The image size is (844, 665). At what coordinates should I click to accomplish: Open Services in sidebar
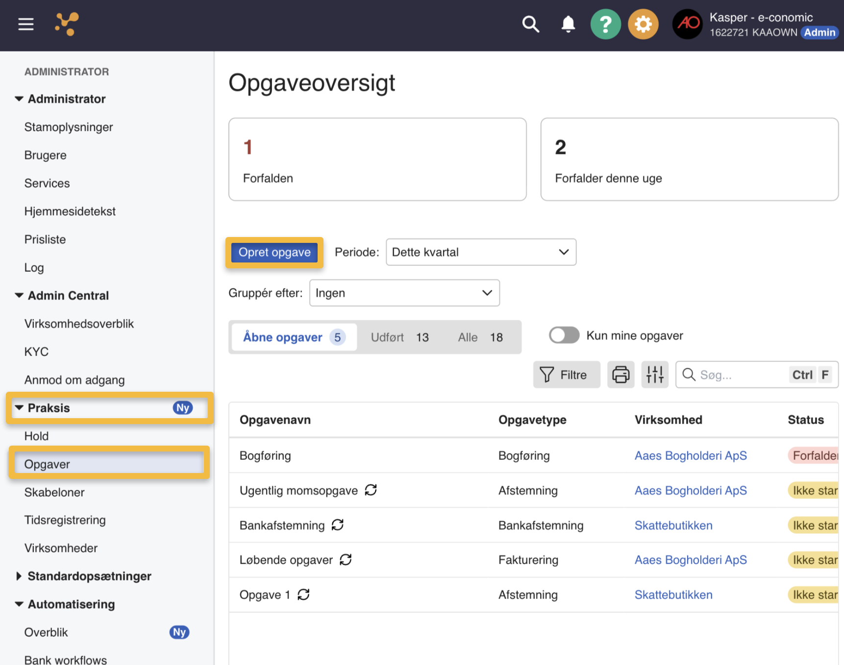pyautogui.click(x=47, y=183)
